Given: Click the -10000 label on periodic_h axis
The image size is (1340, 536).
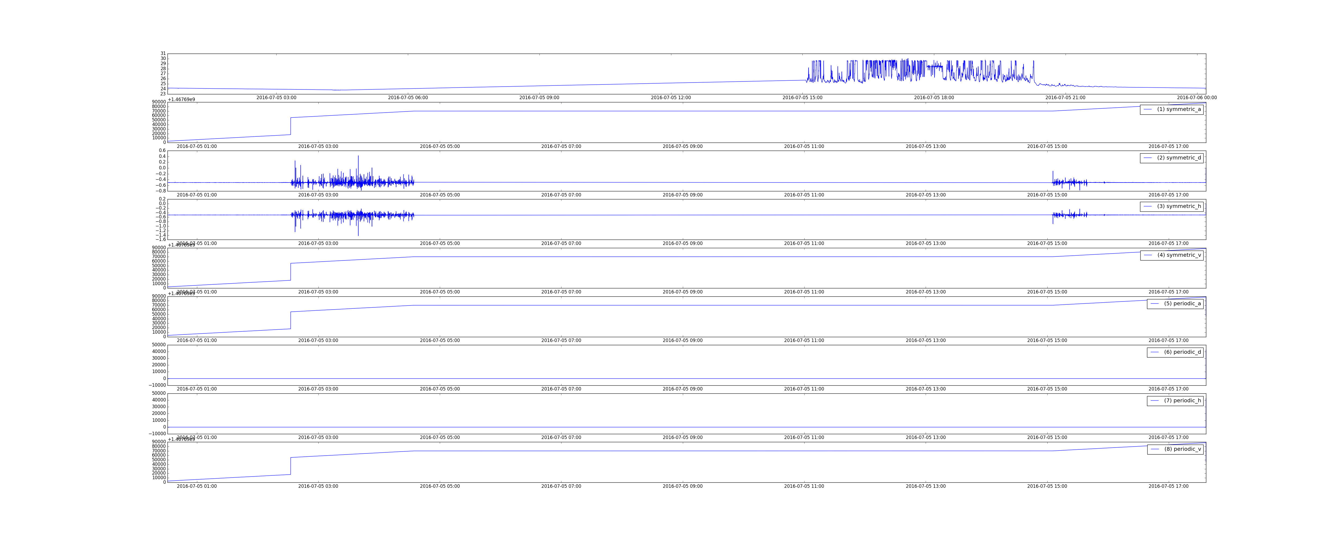Looking at the screenshot, I should [x=157, y=434].
